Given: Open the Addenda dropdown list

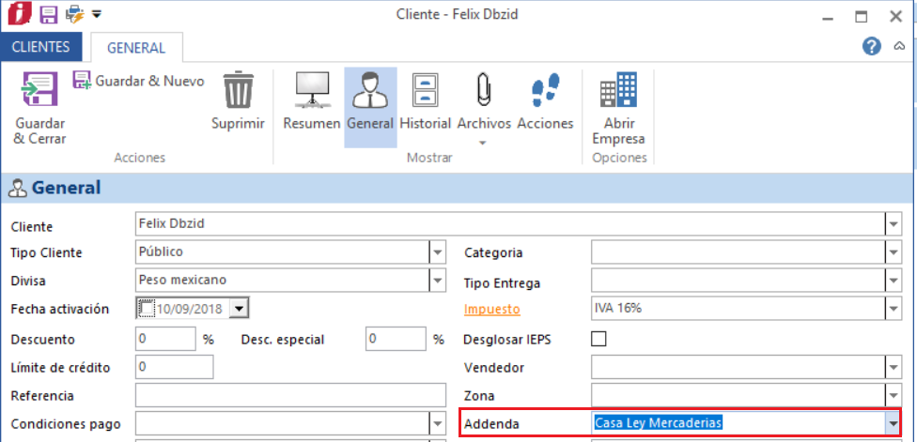Looking at the screenshot, I should click(892, 423).
